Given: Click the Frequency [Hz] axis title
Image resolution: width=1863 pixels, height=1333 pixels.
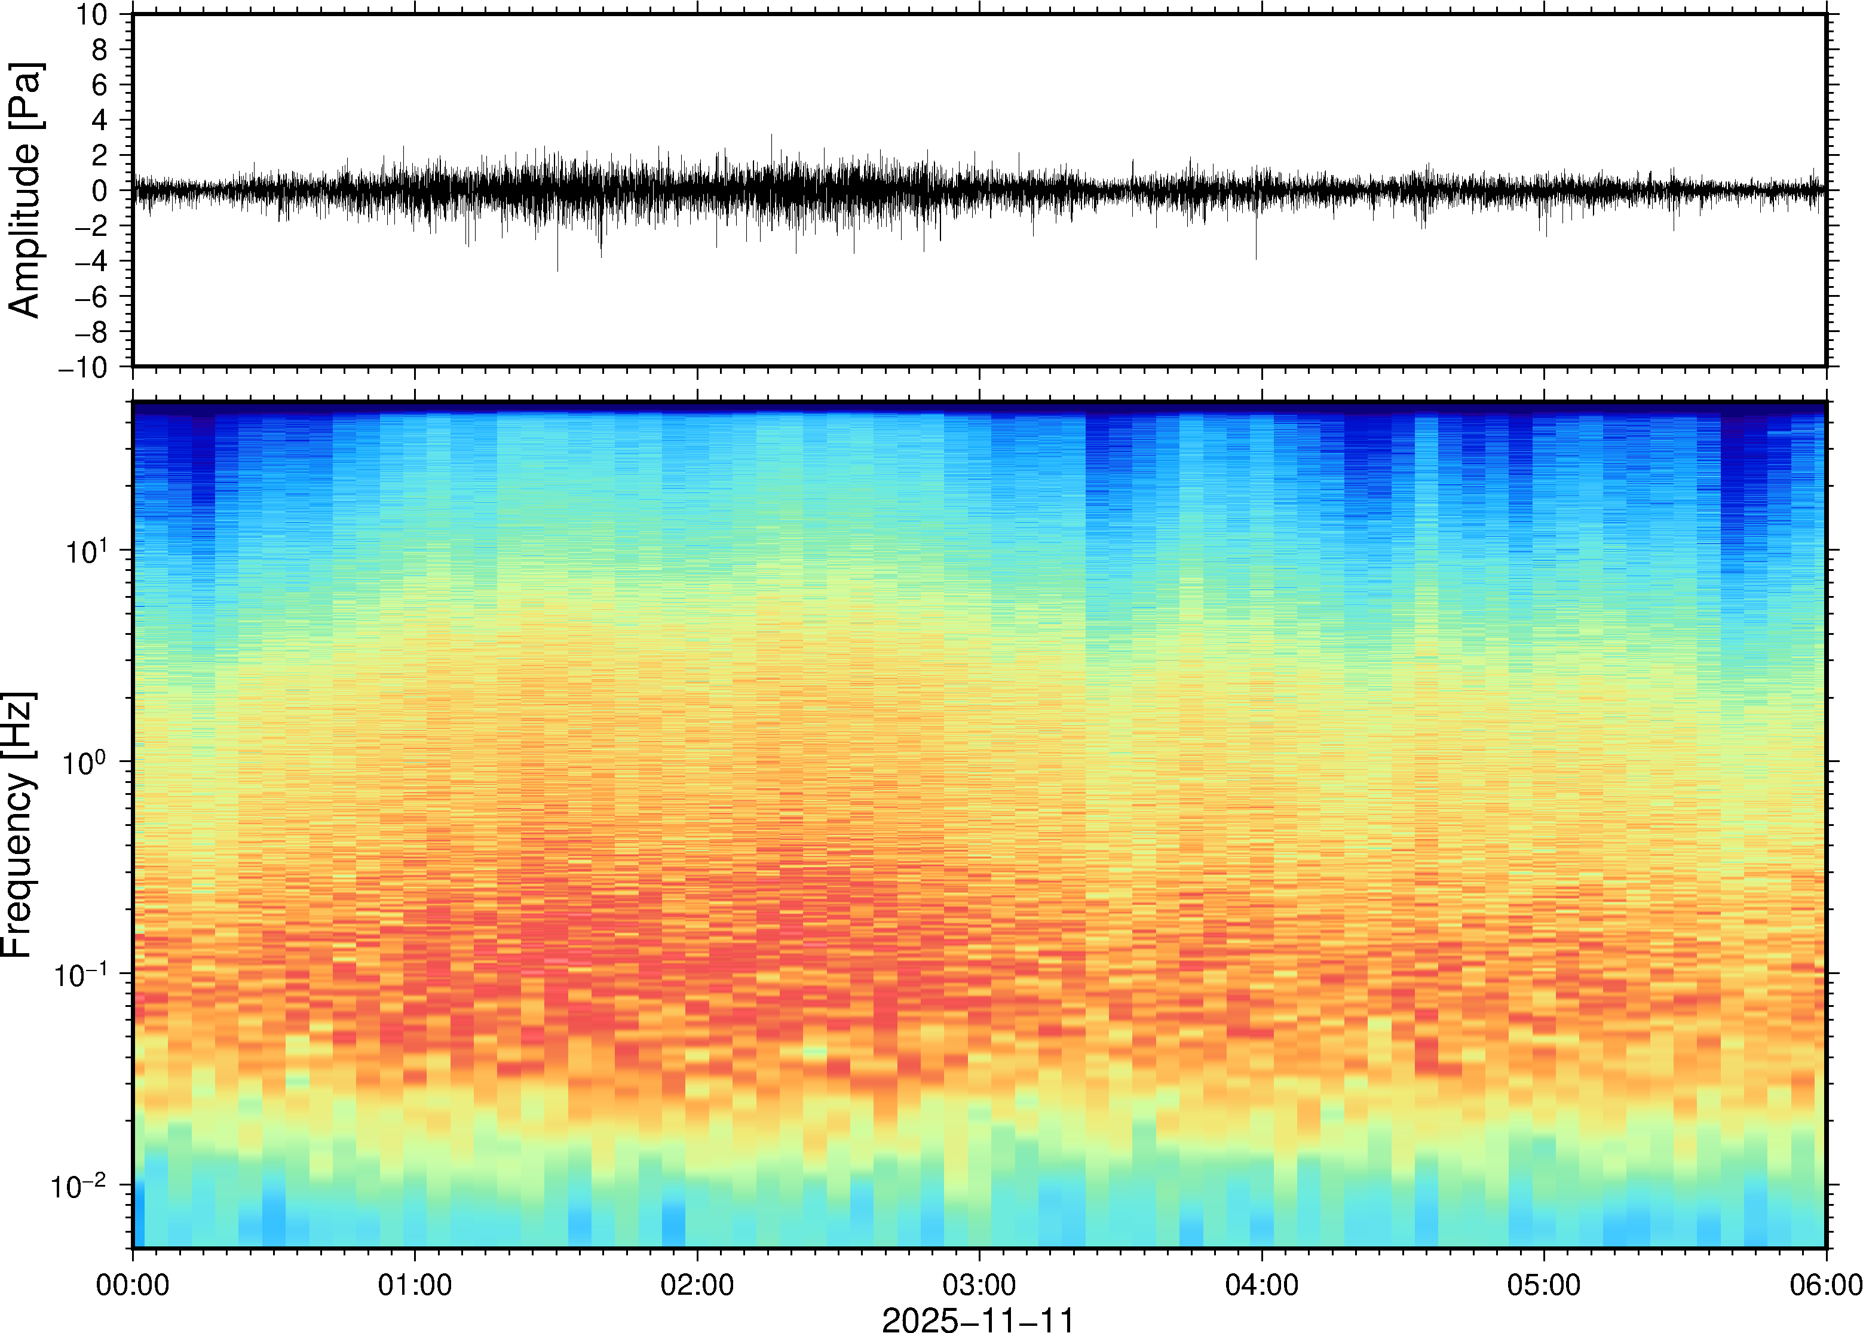Looking at the screenshot, I should point(18,825).
